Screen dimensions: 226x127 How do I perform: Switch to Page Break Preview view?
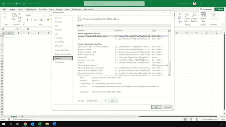[197, 120]
